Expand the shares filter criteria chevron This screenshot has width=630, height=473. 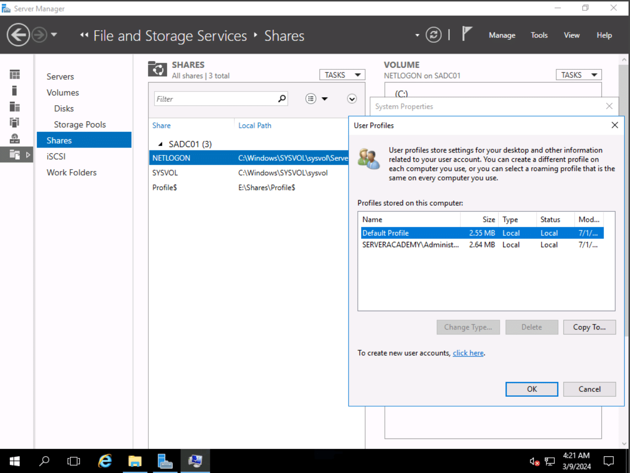[352, 99]
